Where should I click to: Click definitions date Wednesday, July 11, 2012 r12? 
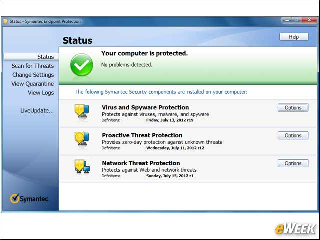tap(175, 148)
